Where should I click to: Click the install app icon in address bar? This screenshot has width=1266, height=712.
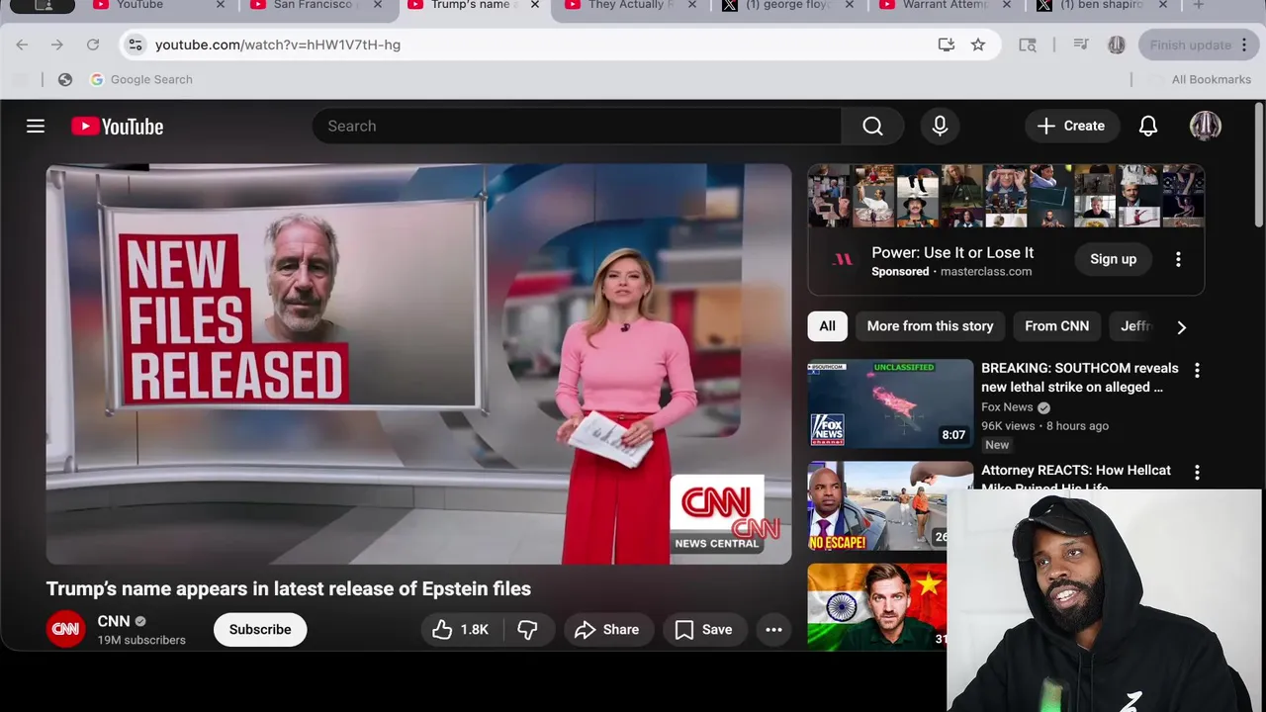947,44
